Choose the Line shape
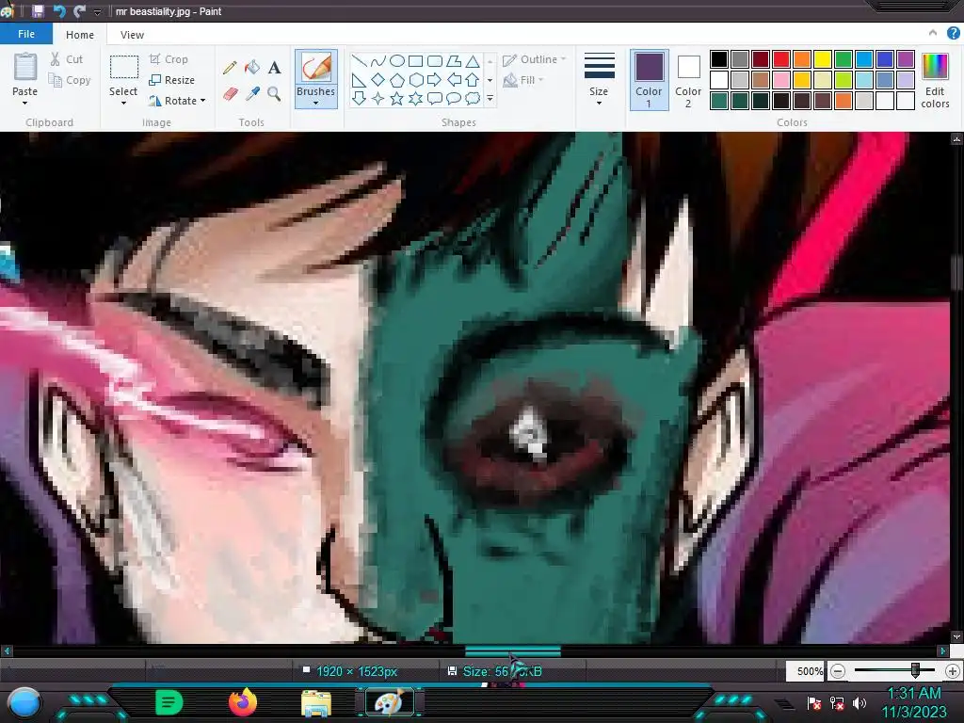Viewport: 964px width, 723px height. click(x=359, y=61)
